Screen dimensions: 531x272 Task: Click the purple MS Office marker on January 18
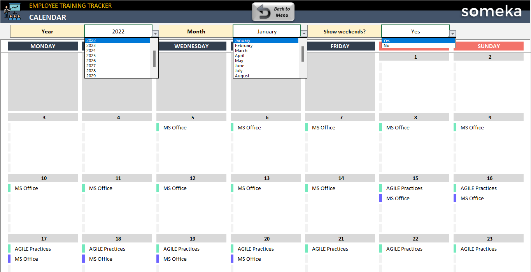click(x=84, y=259)
